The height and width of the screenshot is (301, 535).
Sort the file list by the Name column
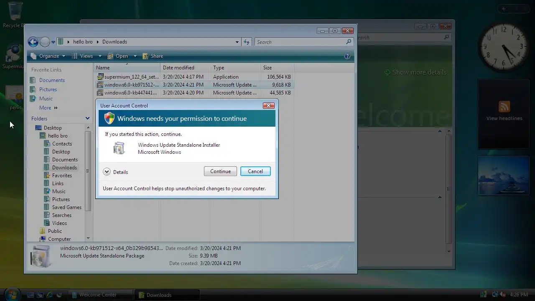tap(127, 68)
